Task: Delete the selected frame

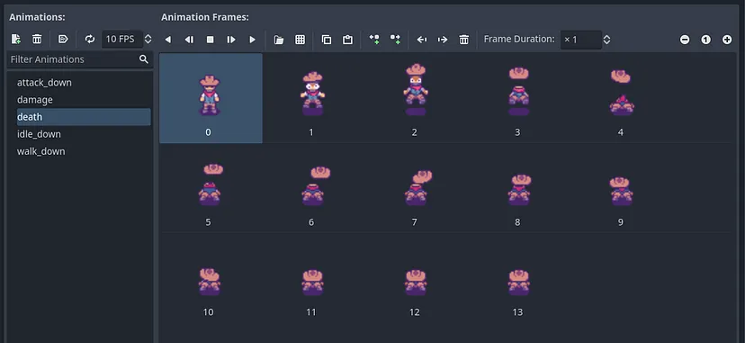Action: point(464,40)
